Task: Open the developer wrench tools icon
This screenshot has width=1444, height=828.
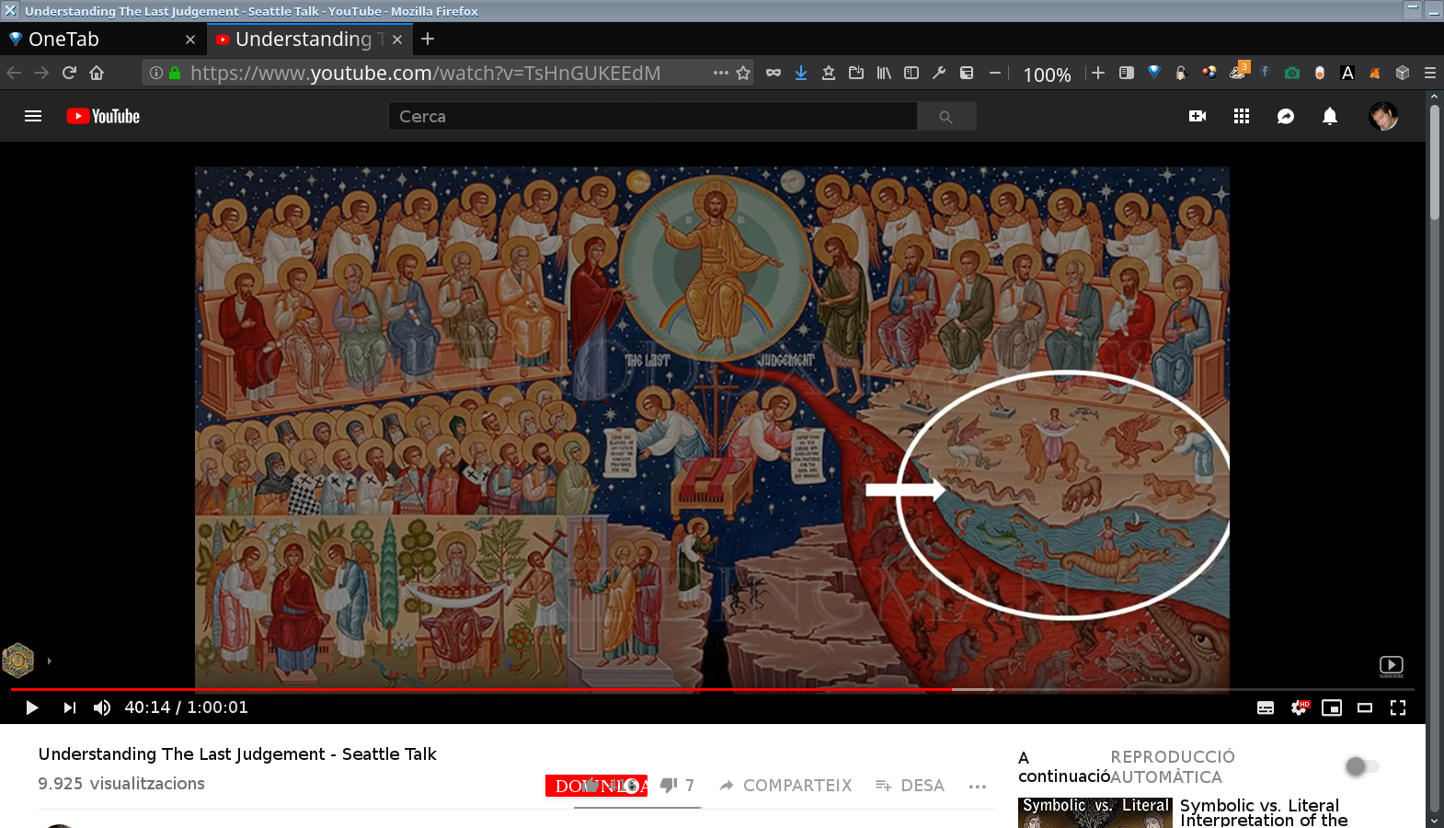Action: click(939, 73)
